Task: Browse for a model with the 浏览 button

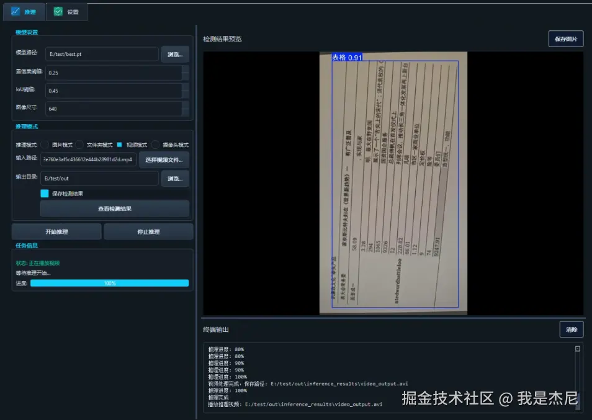Action: coord(174,55)
